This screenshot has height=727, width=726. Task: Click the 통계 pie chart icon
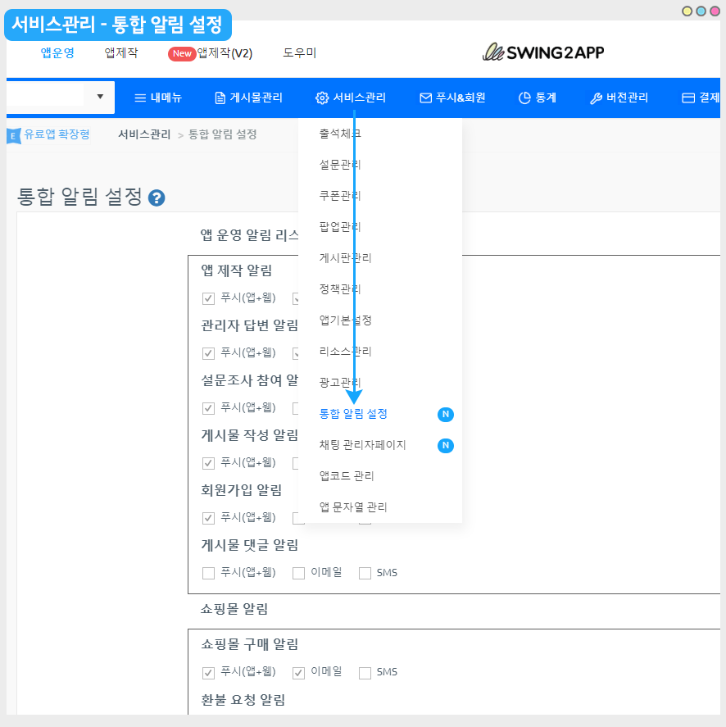click(x=524, y=98)
